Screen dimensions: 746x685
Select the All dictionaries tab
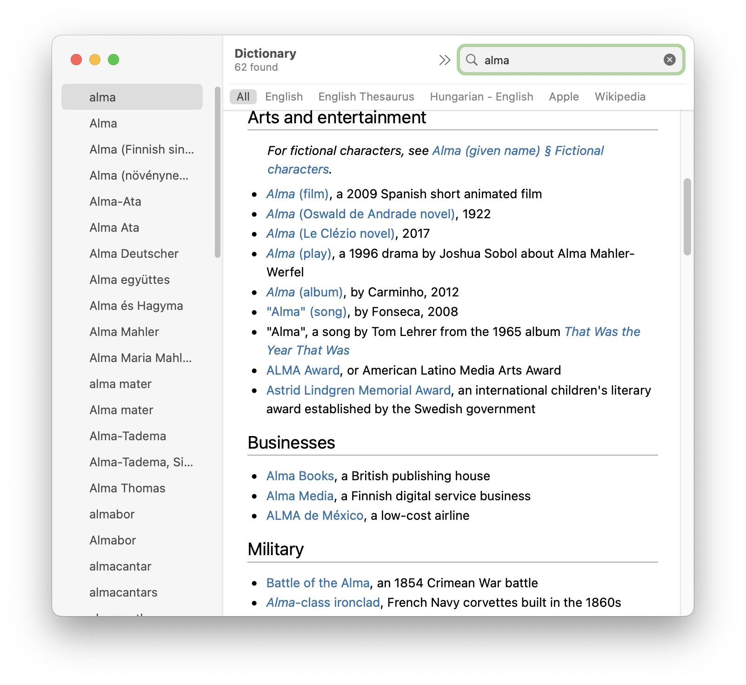[x=243, y=97]
